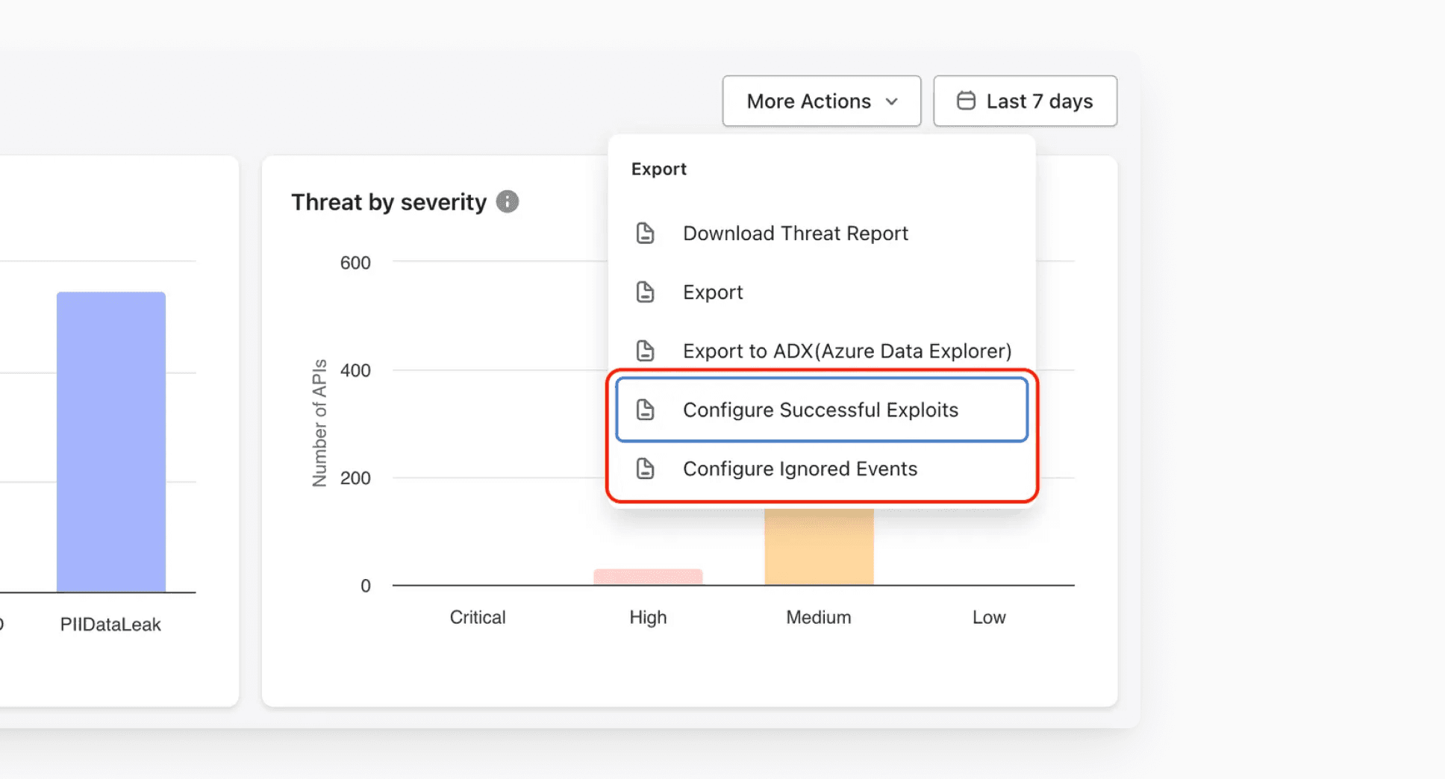
Task: Click the 600 y-axis value
Action: [x=355, y=263]
